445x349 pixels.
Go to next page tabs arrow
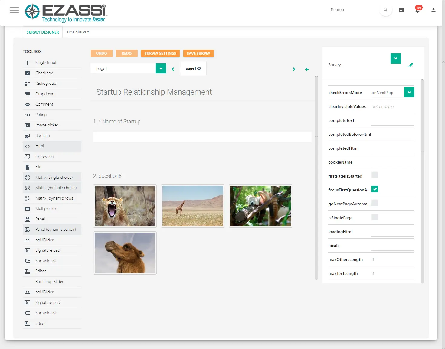pos(294,69)
